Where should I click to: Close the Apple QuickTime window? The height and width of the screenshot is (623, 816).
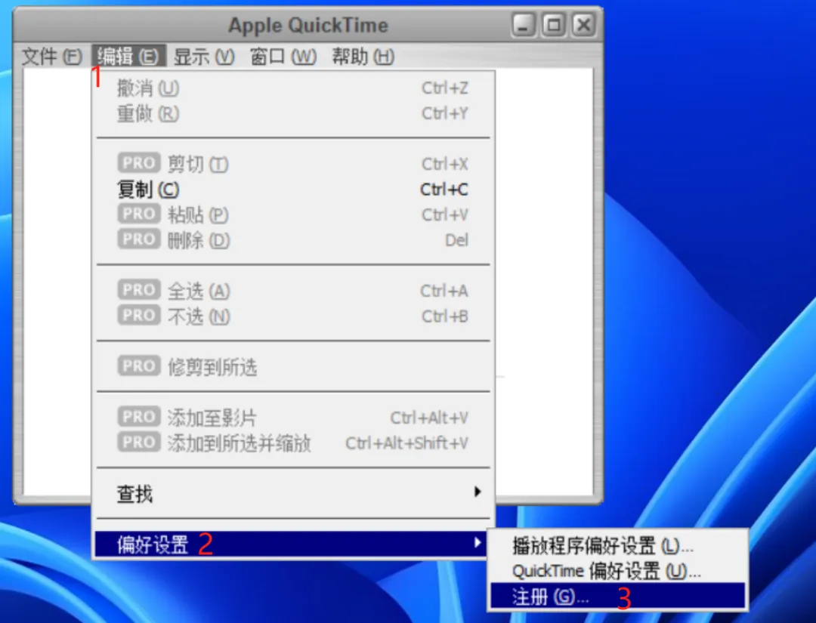pyautogui.click(x=584, y=25)
